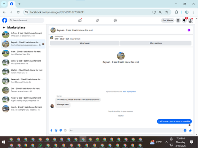198x148 pixels.
Task: Click the address bar URL
Action: tap(57, 12)
